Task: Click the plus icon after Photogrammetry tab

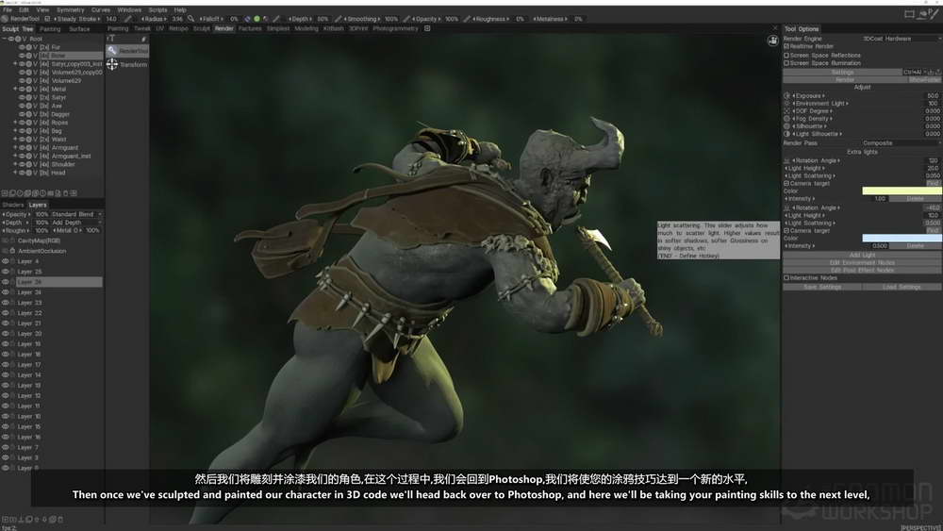Action: pyautogui.click(x=427, y=28)
